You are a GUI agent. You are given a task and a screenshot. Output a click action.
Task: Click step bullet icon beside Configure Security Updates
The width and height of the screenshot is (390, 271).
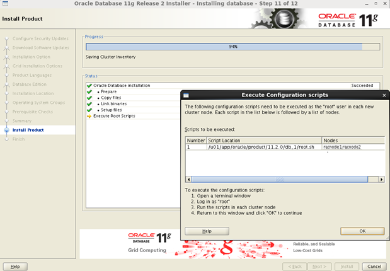(7, 38)
